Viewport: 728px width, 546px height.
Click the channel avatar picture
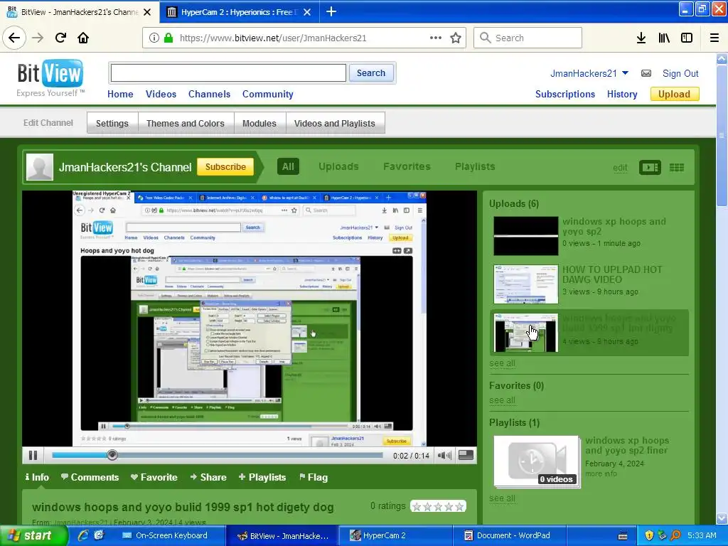[40, 166]
